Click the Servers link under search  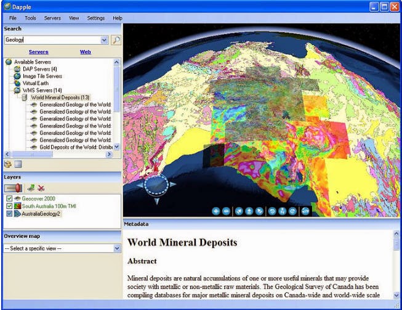pyautogui.click(x=38, y=52)
